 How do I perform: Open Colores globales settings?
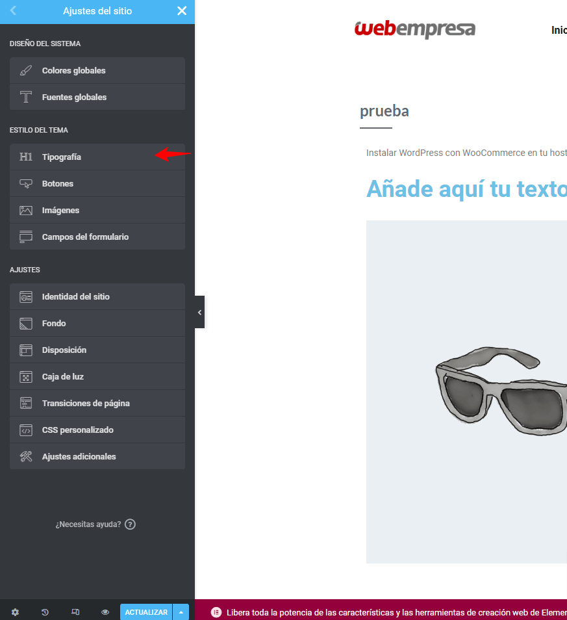[97, 70]
